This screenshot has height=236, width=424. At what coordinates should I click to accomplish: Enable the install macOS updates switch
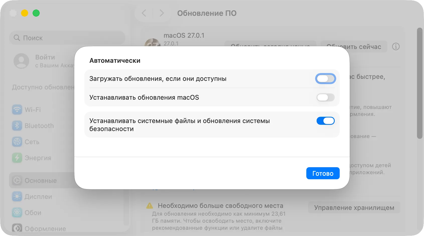[x=325, y=97]
